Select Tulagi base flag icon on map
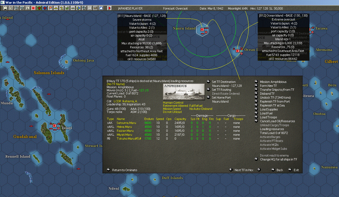 click(x=55, y=126)
